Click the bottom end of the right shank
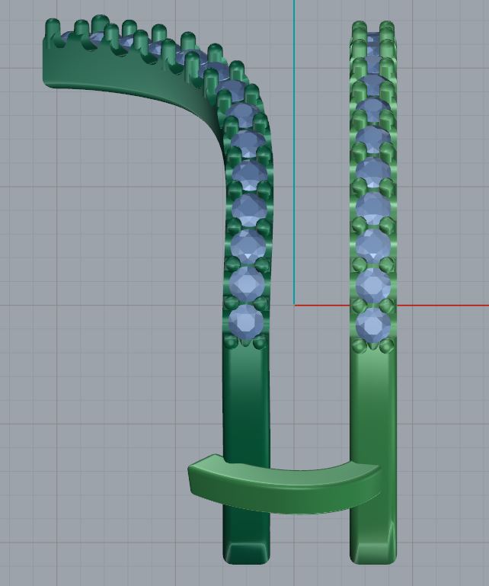Image resolution: width=489 pixels, height=586 pixels. 373,552
